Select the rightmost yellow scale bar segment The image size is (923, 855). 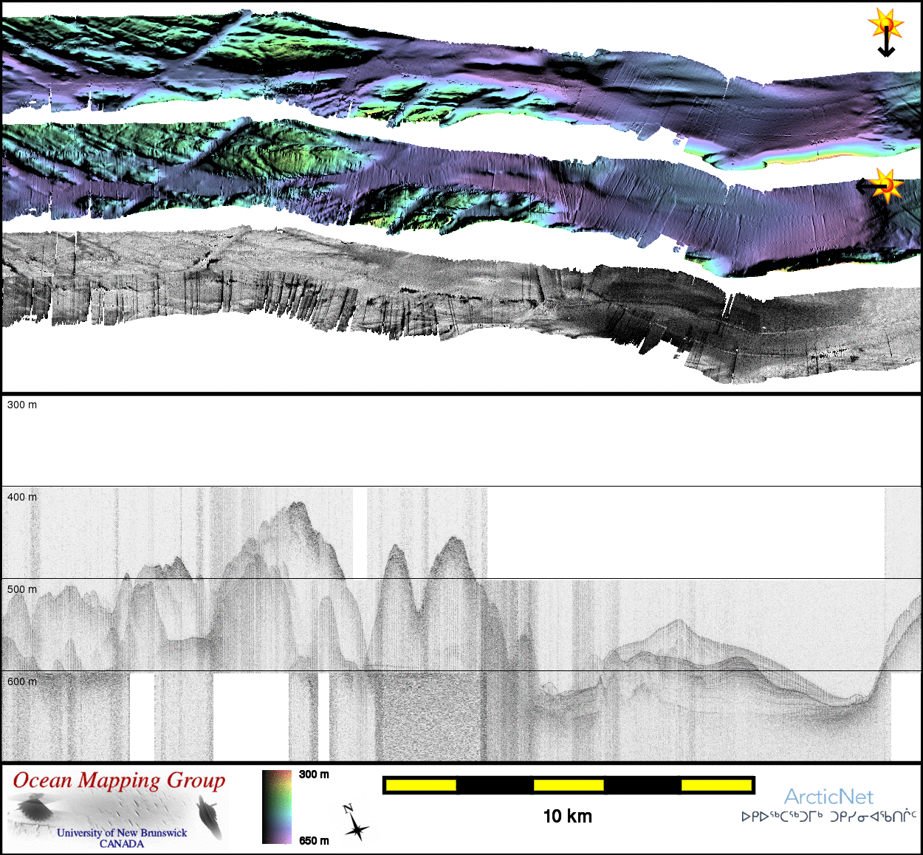tap(716, 785)
